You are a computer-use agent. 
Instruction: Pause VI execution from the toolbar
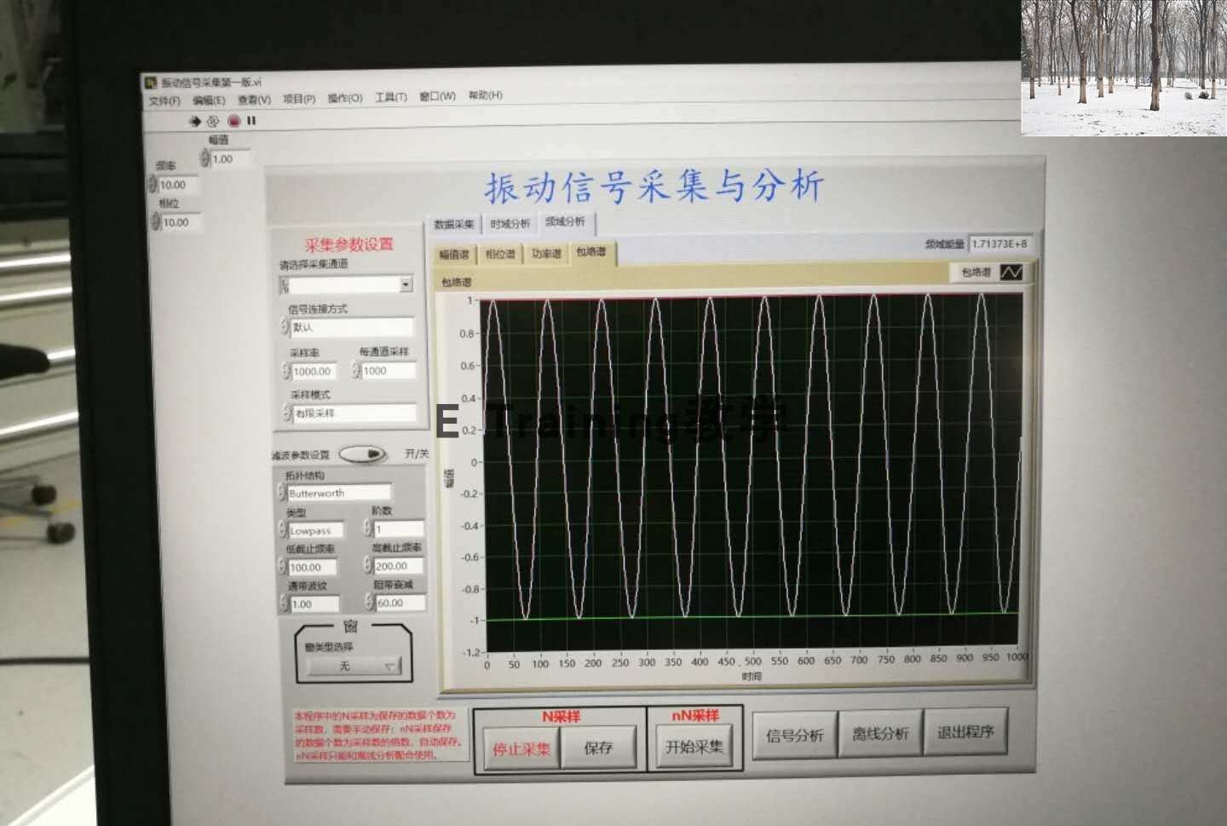(x=251, y=122)
